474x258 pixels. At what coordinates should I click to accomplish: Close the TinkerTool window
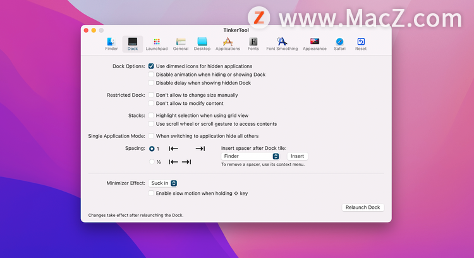[x=86, y=30]
